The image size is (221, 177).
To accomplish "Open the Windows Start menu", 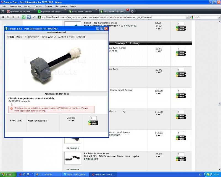I will point(8,175).
